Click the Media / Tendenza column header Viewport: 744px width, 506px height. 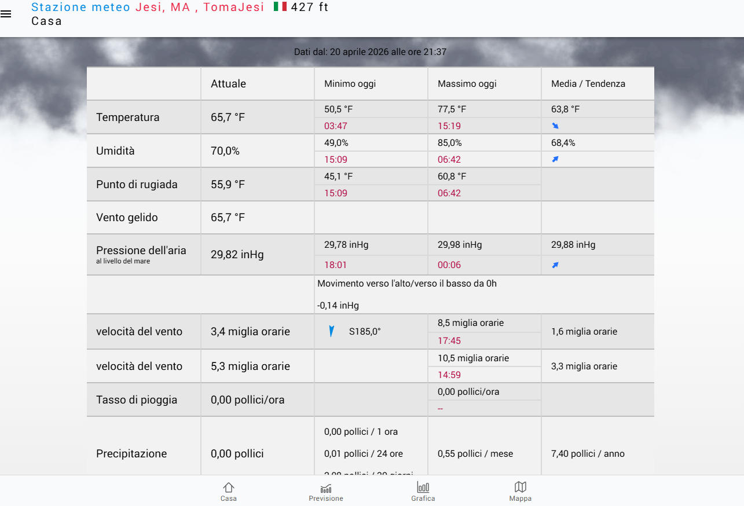point(588,84)
